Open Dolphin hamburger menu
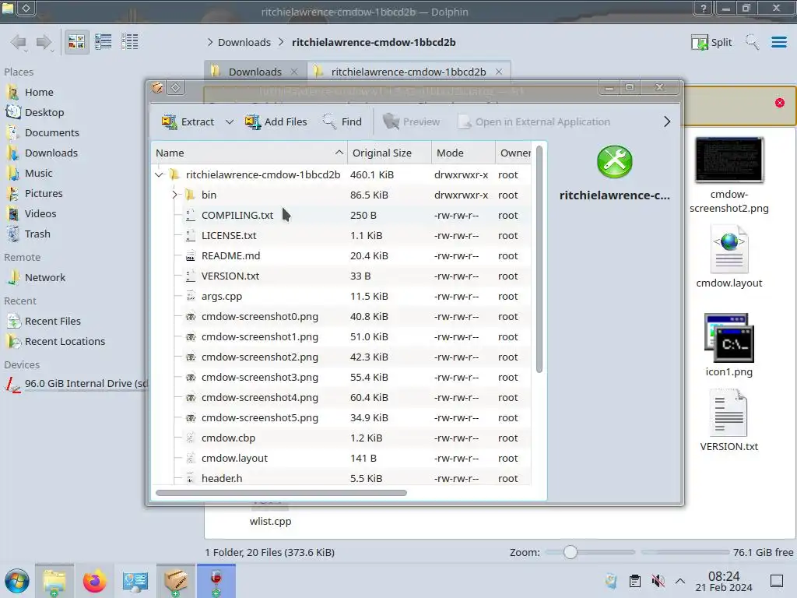 (778, 42)
